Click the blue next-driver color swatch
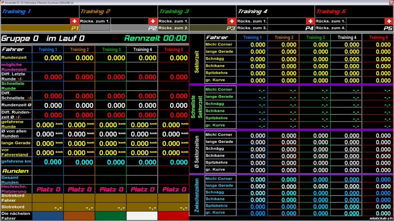 [48, 216]
